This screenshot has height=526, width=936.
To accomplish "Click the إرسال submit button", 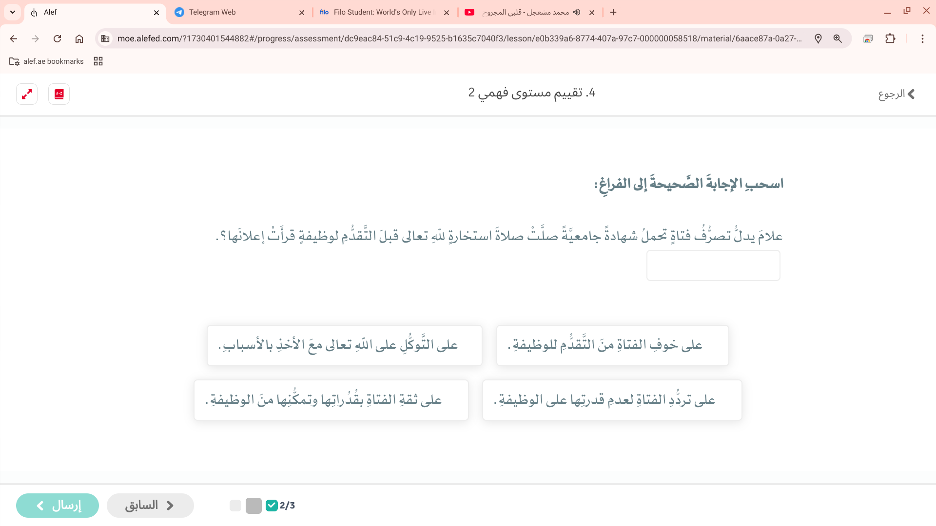I will [x=58, y=506].
